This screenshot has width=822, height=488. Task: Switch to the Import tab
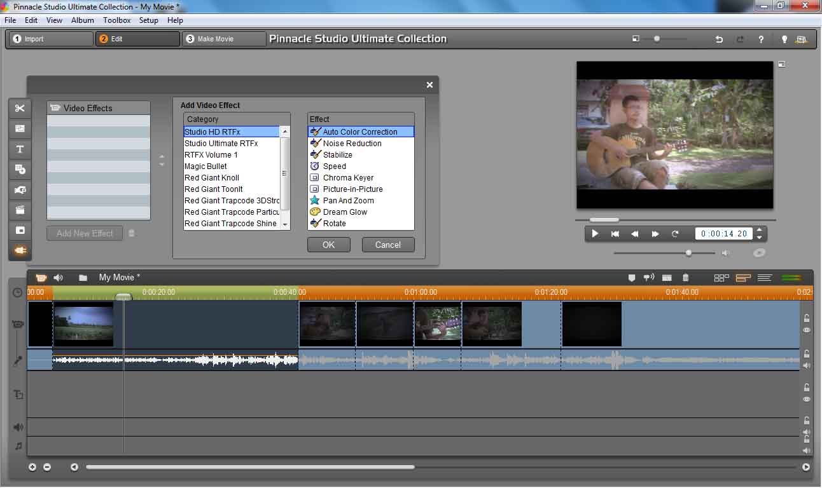[x=51, y=39]
